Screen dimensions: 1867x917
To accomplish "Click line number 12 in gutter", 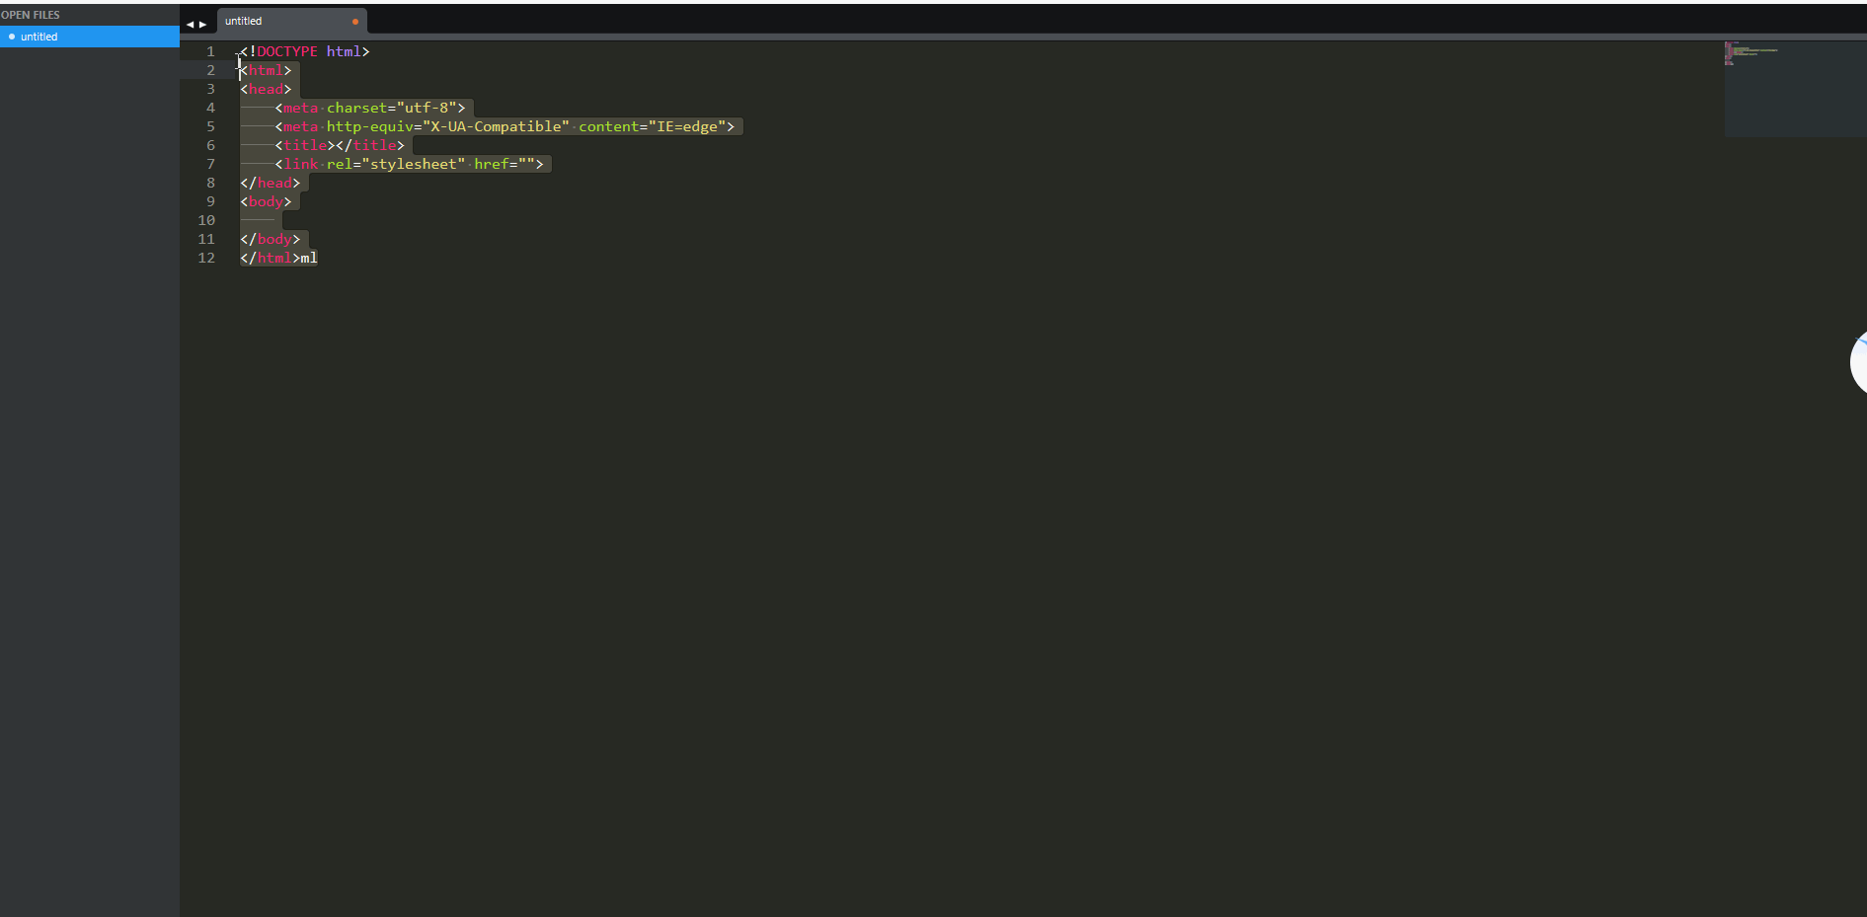I will (x=206, y=258).
